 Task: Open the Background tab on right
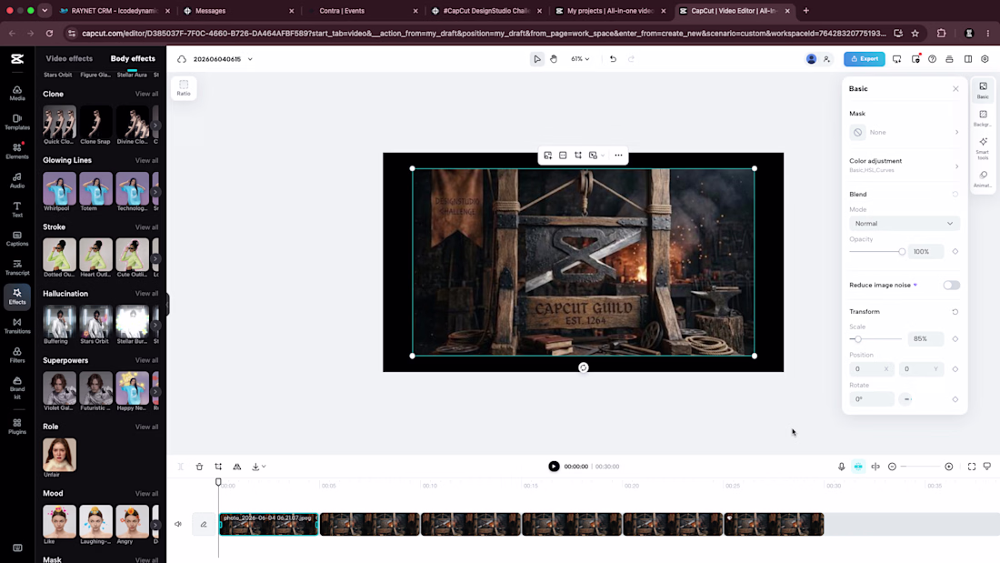[x=983, y=118]
